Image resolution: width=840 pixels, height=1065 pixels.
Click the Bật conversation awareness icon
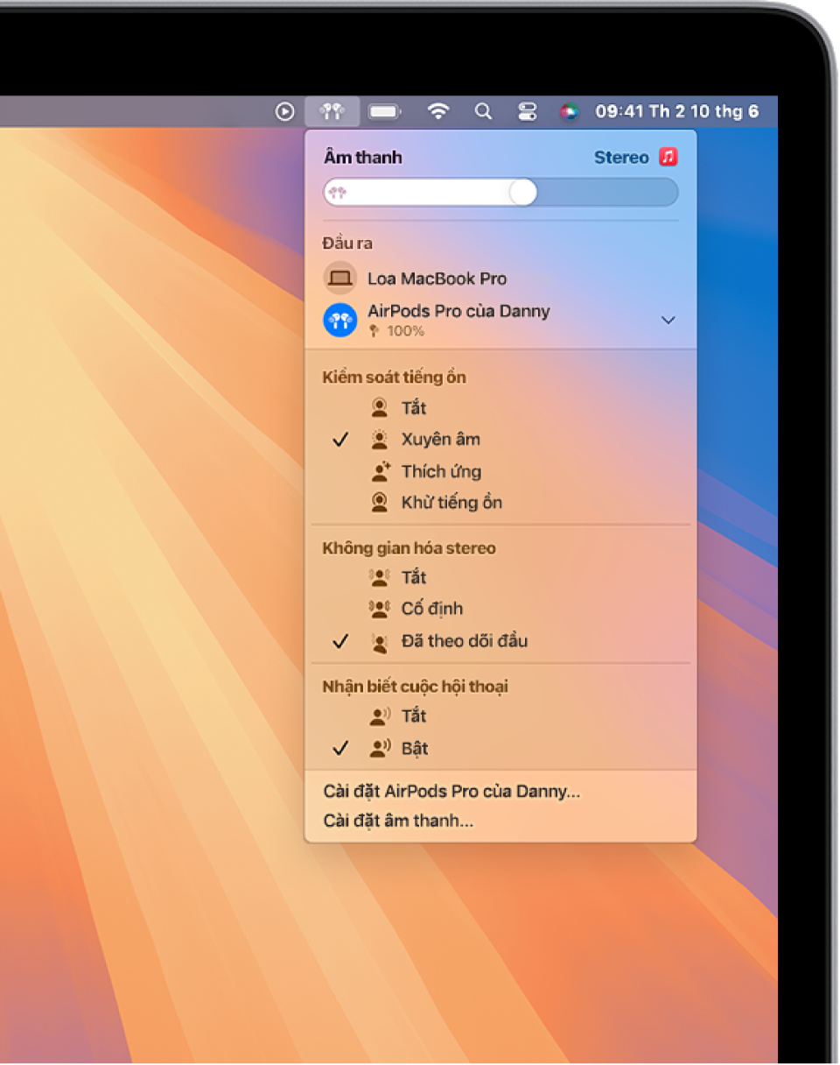point(380,749)
